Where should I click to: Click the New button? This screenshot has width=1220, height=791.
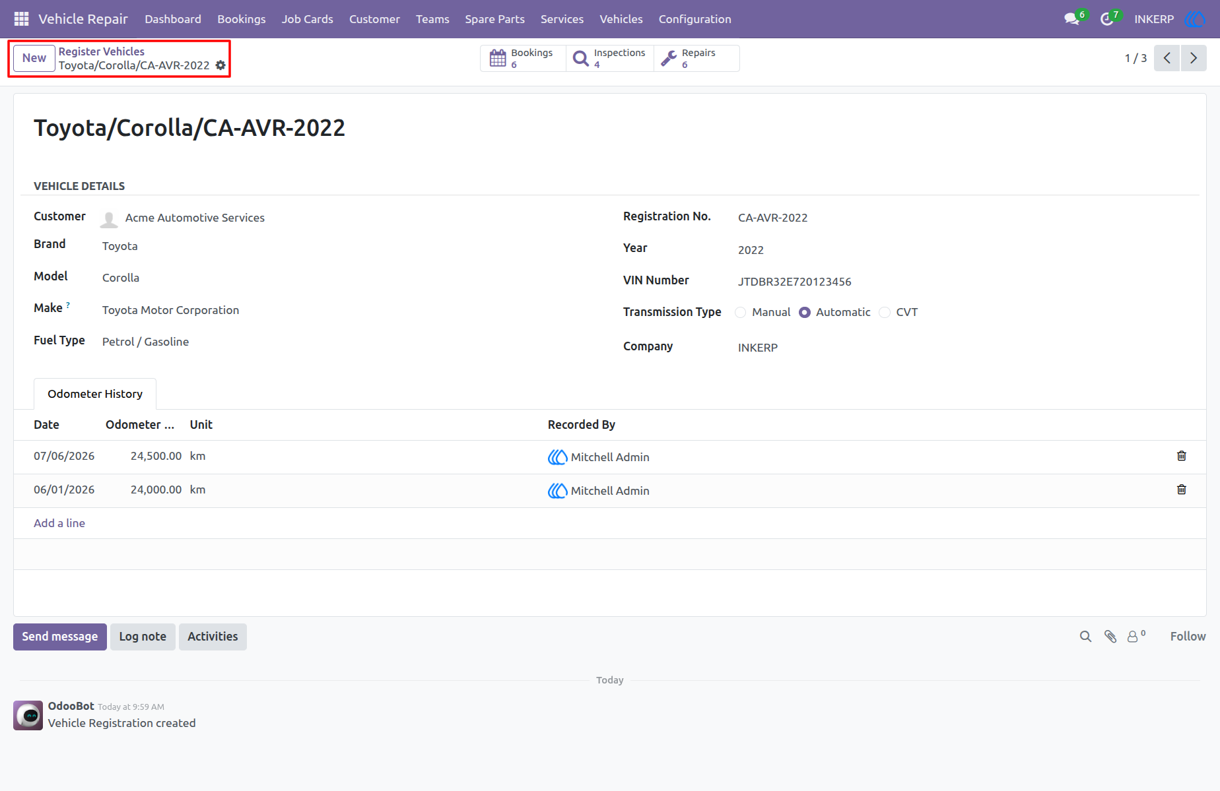click(x=34, y=58)
